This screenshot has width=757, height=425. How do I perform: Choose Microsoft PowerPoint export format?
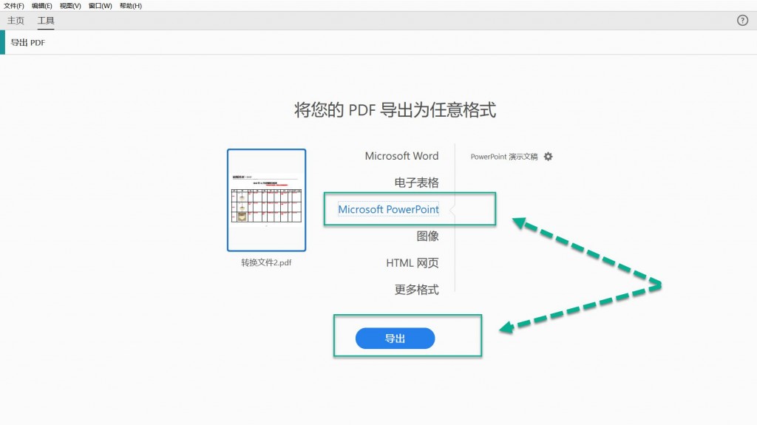point(388,209)
